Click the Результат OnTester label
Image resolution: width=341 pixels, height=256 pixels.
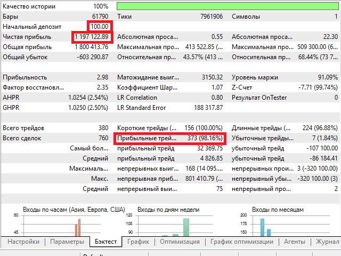[259, 98]
